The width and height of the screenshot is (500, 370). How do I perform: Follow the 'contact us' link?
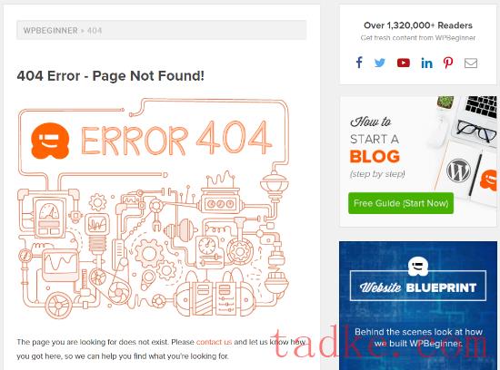click(x=214, y=342)
